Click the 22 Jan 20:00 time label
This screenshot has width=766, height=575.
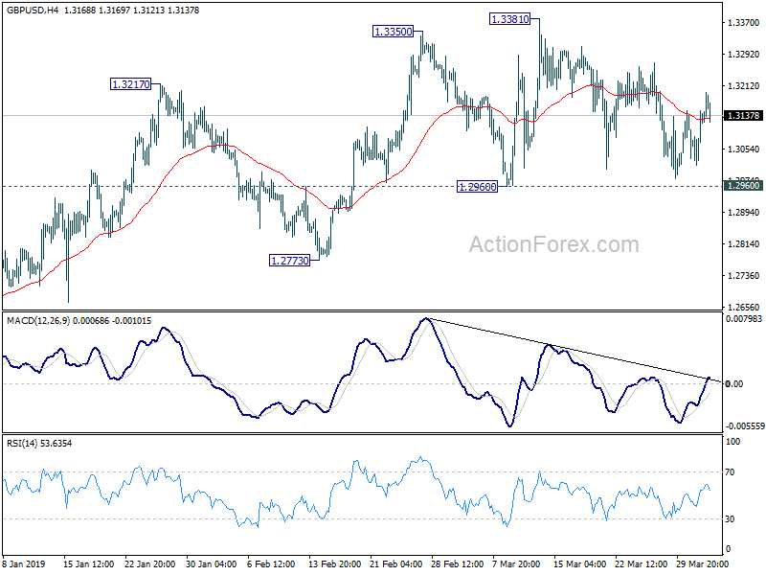point(150,563)
